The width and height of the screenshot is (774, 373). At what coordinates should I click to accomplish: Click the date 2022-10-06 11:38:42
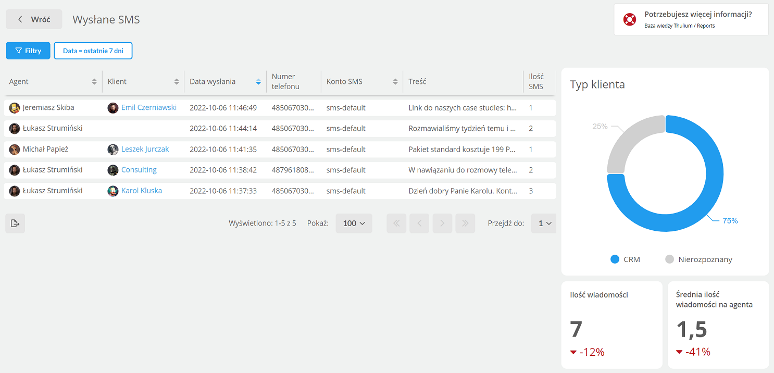click(223, 170)
